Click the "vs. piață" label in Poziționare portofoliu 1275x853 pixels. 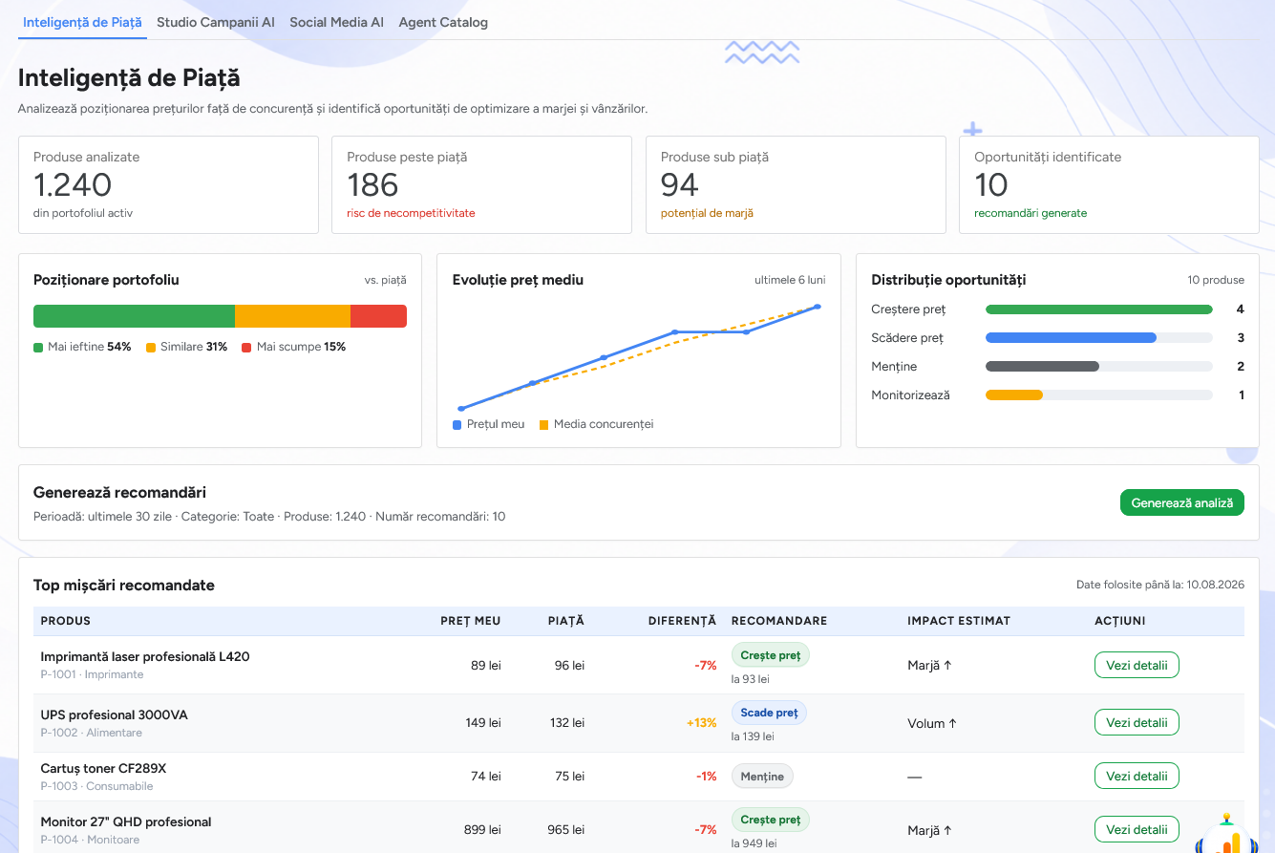pyautogui.click(x=386, y=280)
